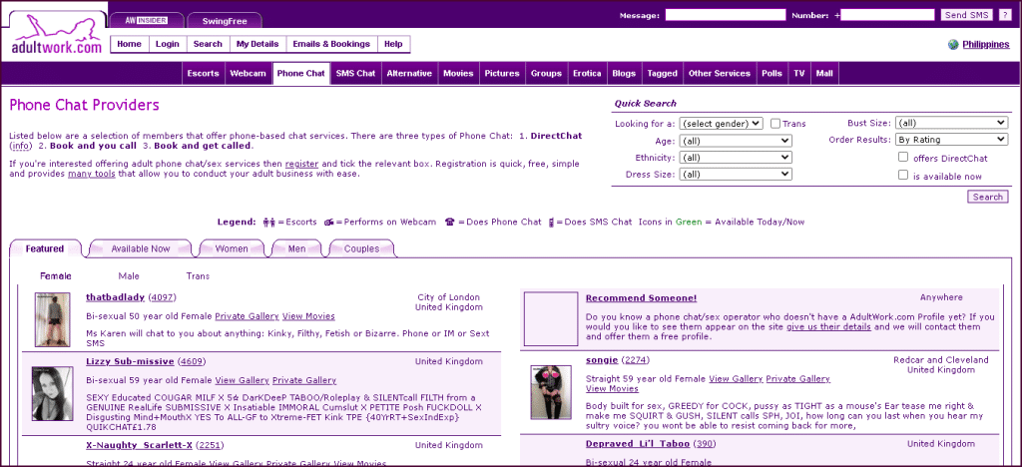This screenshot has height=467, width=1022.
Task: Open thatbadlady rating count 4097
Action: 163,297
